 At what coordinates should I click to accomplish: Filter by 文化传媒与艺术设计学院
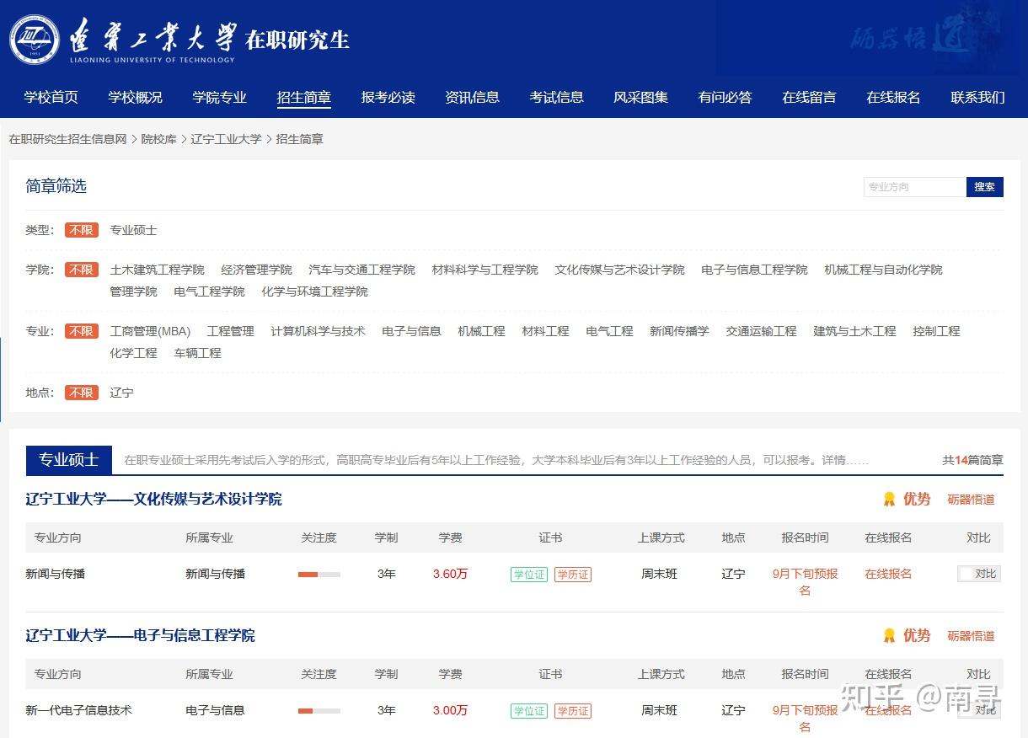[620, 270]
